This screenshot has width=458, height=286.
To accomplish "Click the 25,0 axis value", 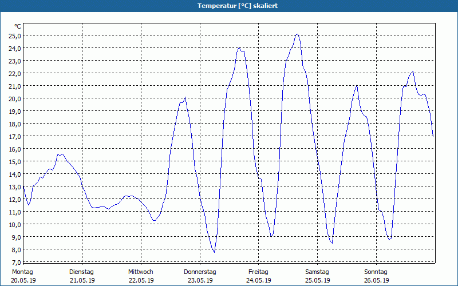I will click(x=15, y=36).
